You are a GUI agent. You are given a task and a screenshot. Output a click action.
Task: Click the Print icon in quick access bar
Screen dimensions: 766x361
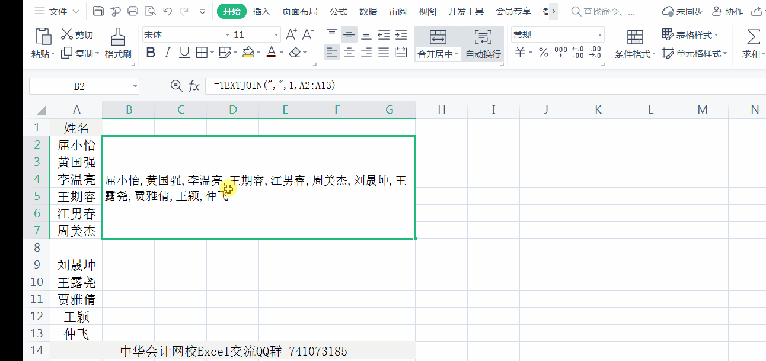(x=133, y=11)
